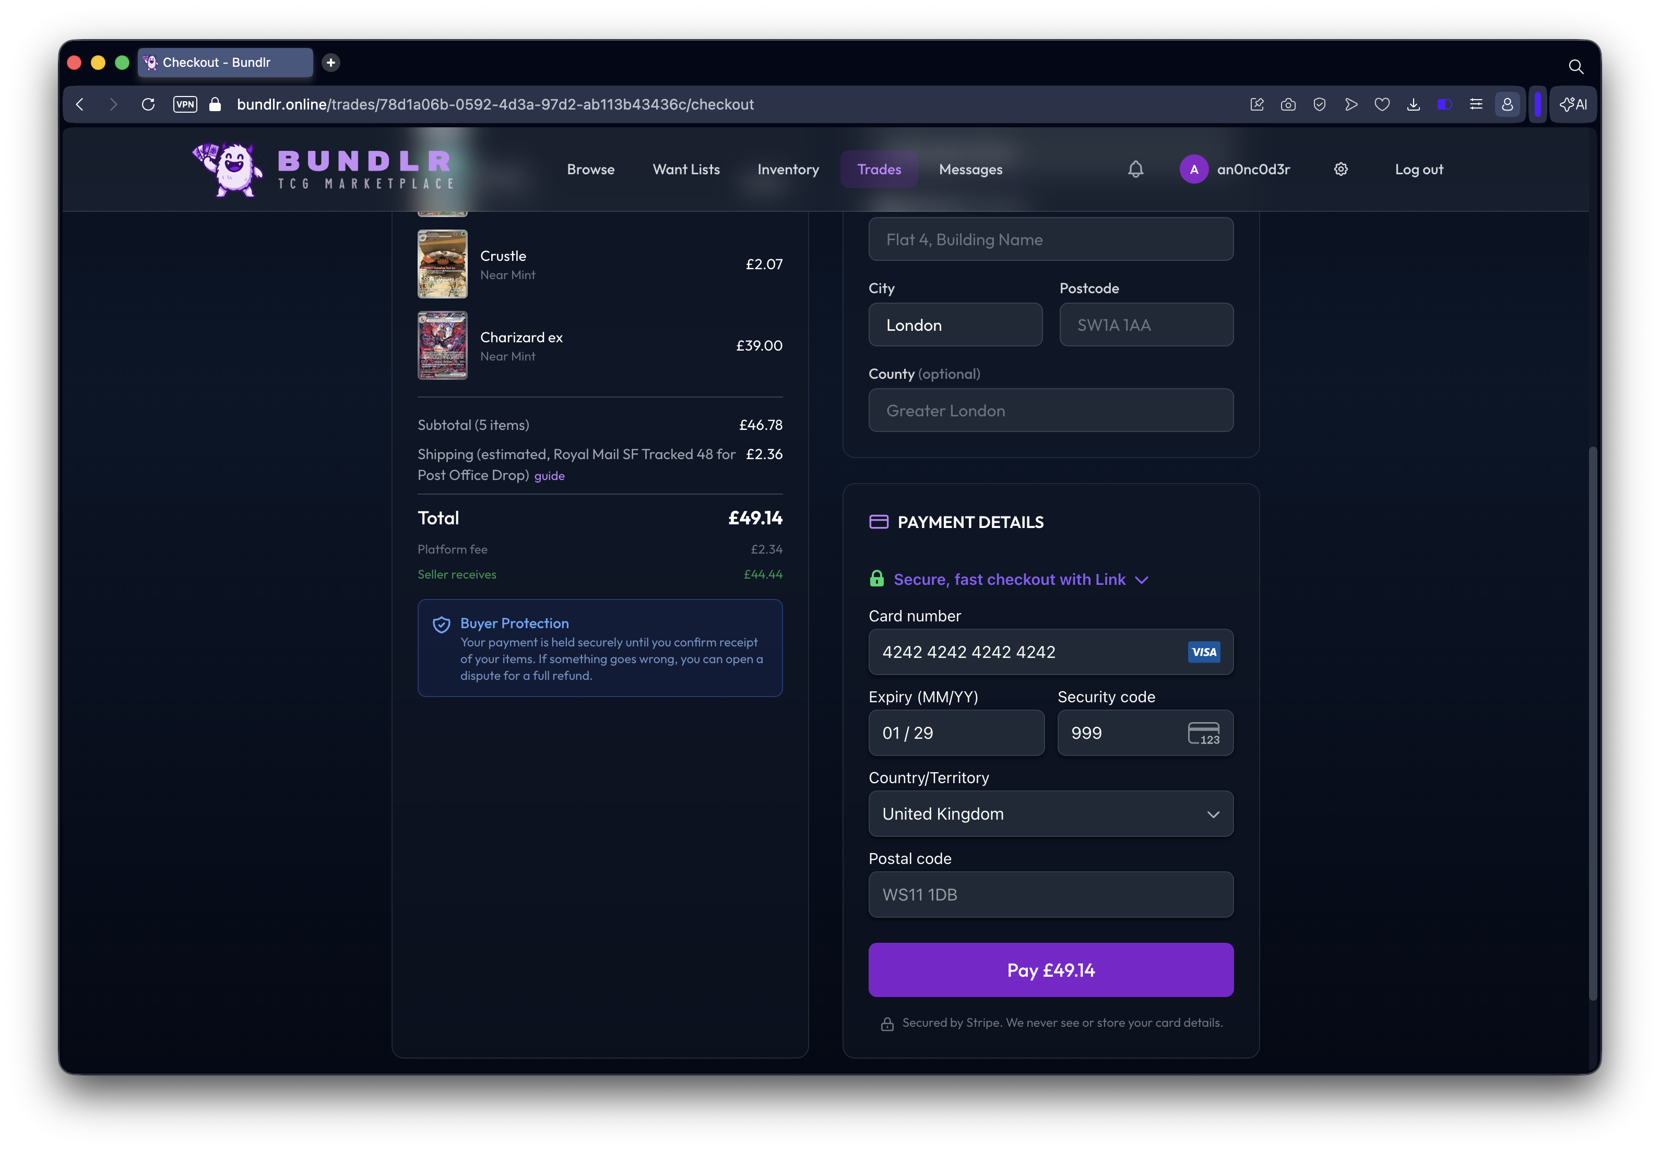Open browser downloads icon
1660x1152 pixels.
coord(1413,104)
